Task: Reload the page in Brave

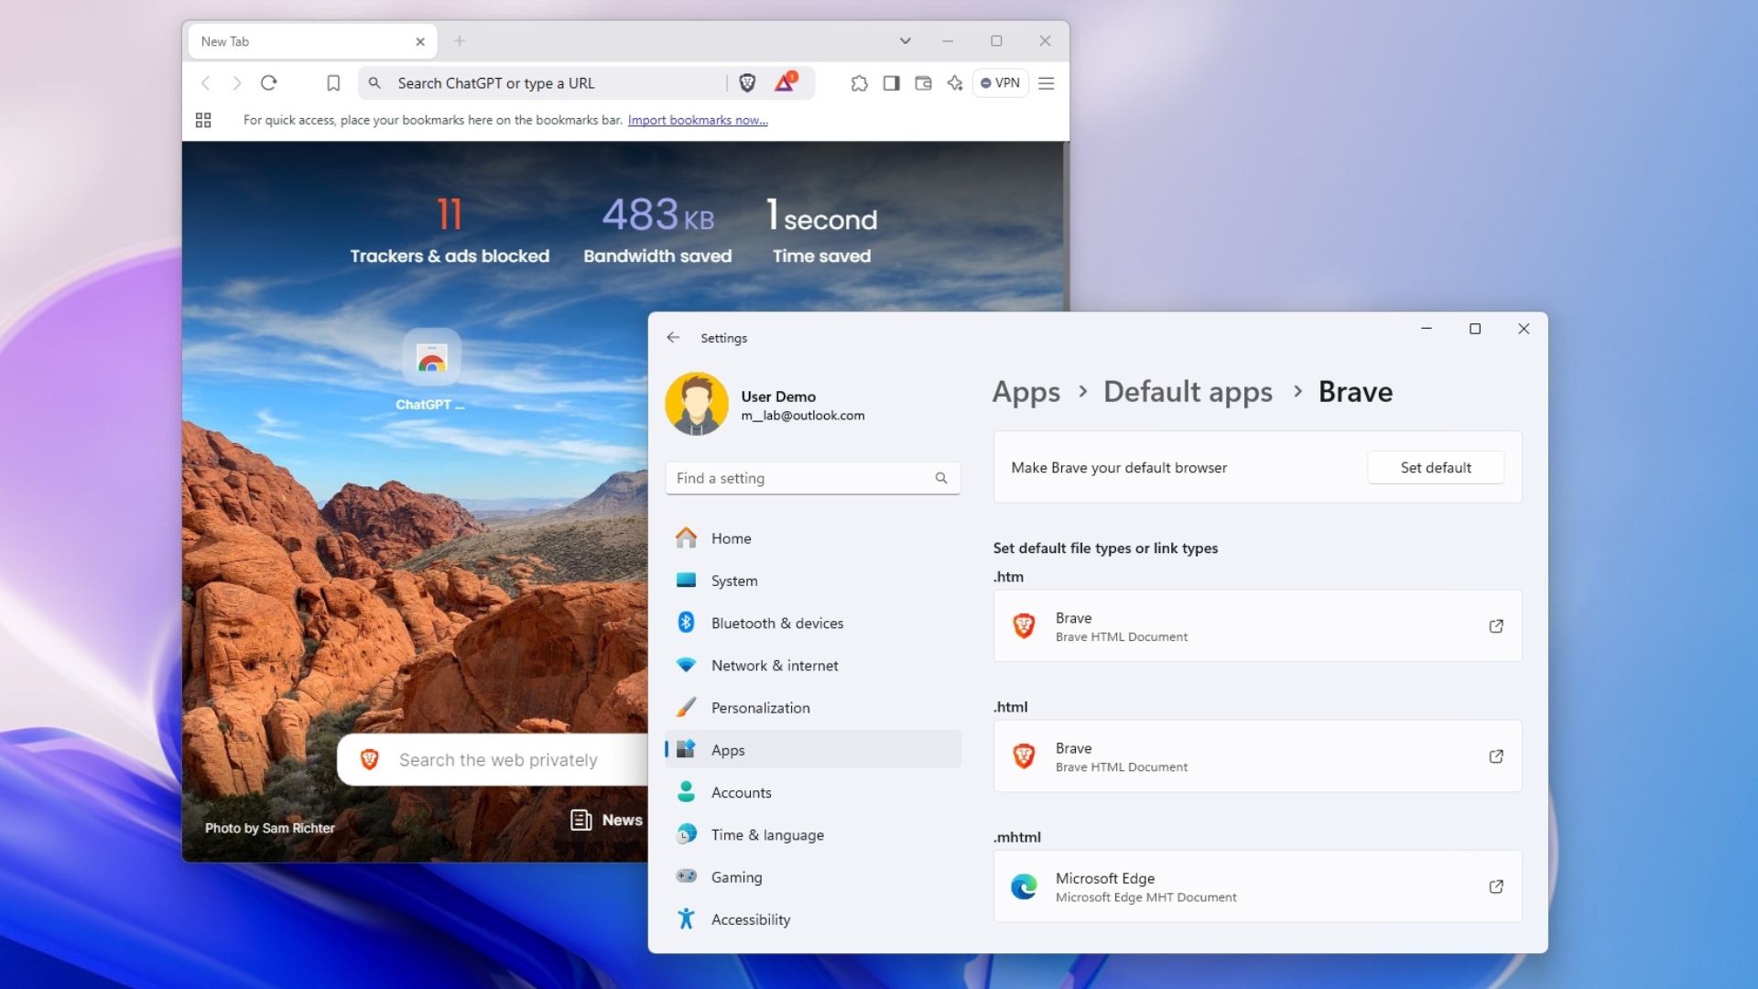Action: coord(268,83)
